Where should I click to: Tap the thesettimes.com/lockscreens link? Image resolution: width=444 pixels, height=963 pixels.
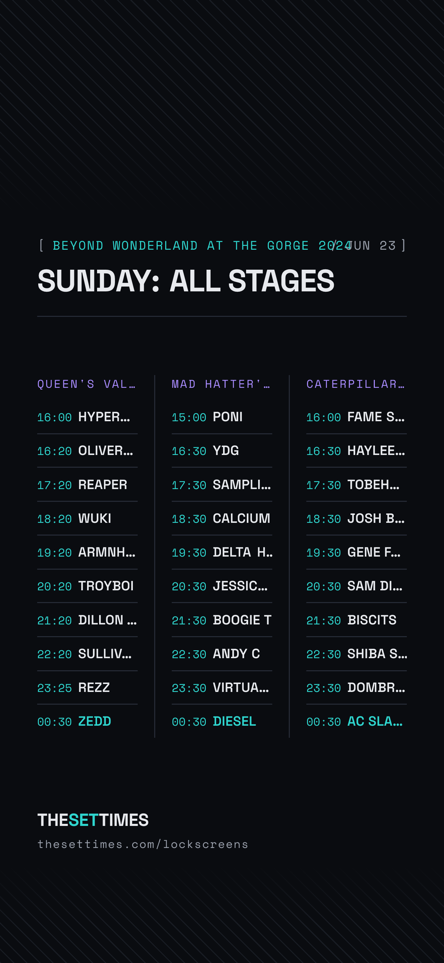[x=143, y=844]
